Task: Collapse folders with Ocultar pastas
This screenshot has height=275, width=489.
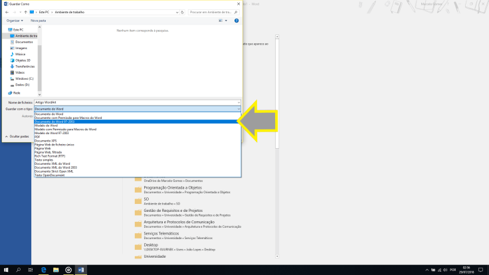Action: click(17, 136)
